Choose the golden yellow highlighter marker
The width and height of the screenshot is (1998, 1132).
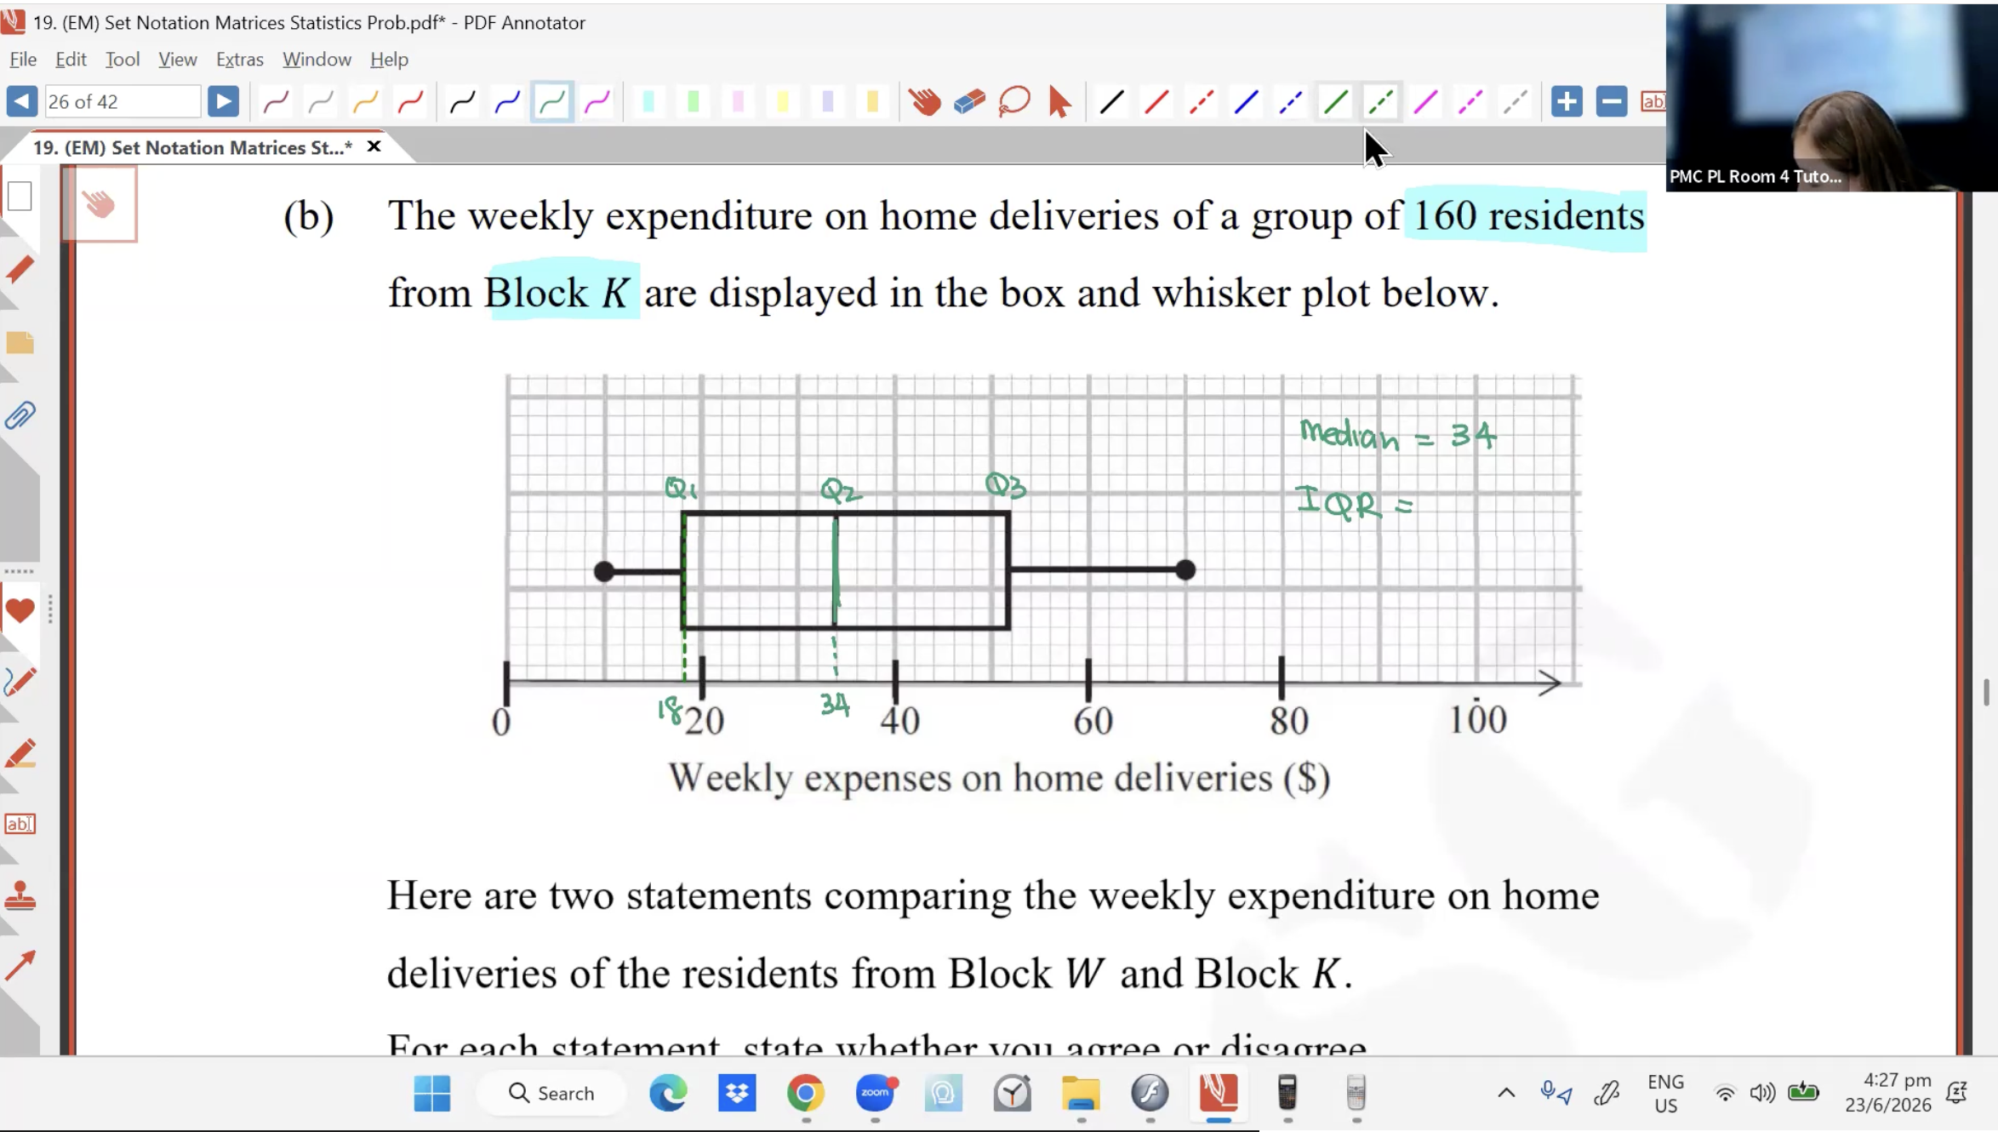(x=872, y=102)
